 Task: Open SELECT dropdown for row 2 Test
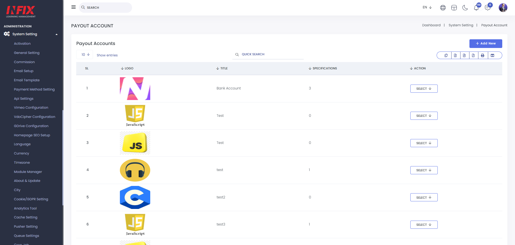424,116
